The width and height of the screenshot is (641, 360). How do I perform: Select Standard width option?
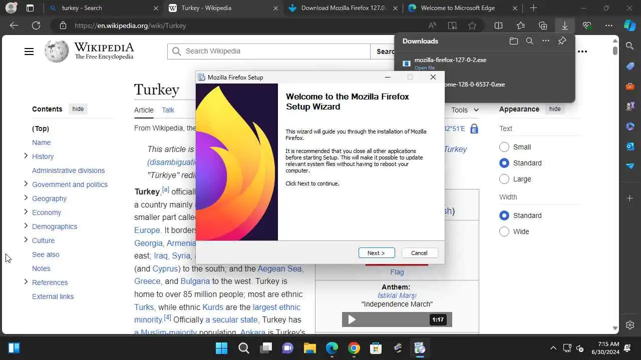(x=504, y=215)
